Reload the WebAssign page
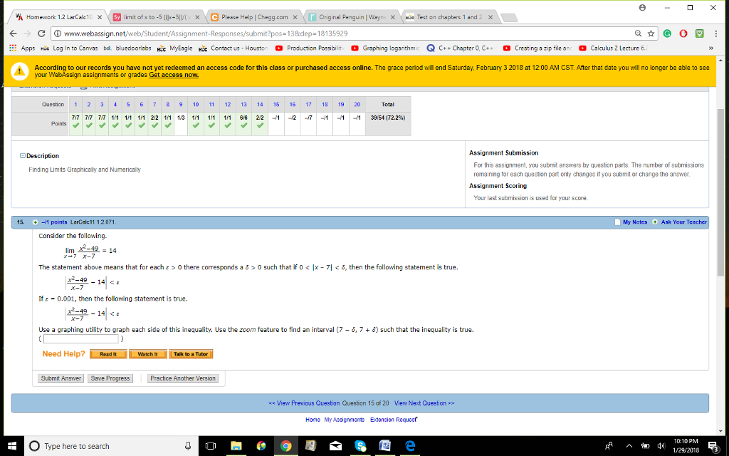 tap(41, 33)
